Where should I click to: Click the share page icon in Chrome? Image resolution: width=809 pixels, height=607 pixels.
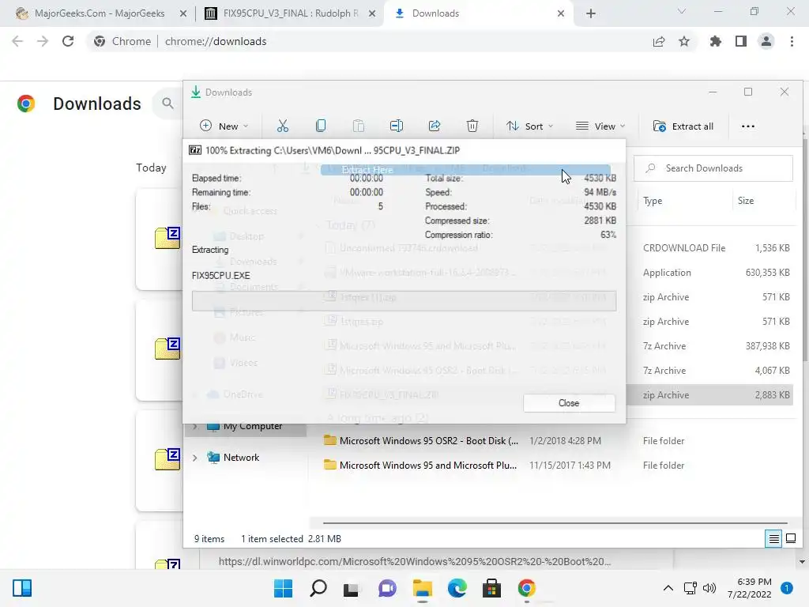point(659,41)
